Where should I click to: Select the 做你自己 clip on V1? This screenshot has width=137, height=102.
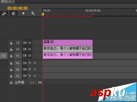pyautogui.click(x=68, y=56)
